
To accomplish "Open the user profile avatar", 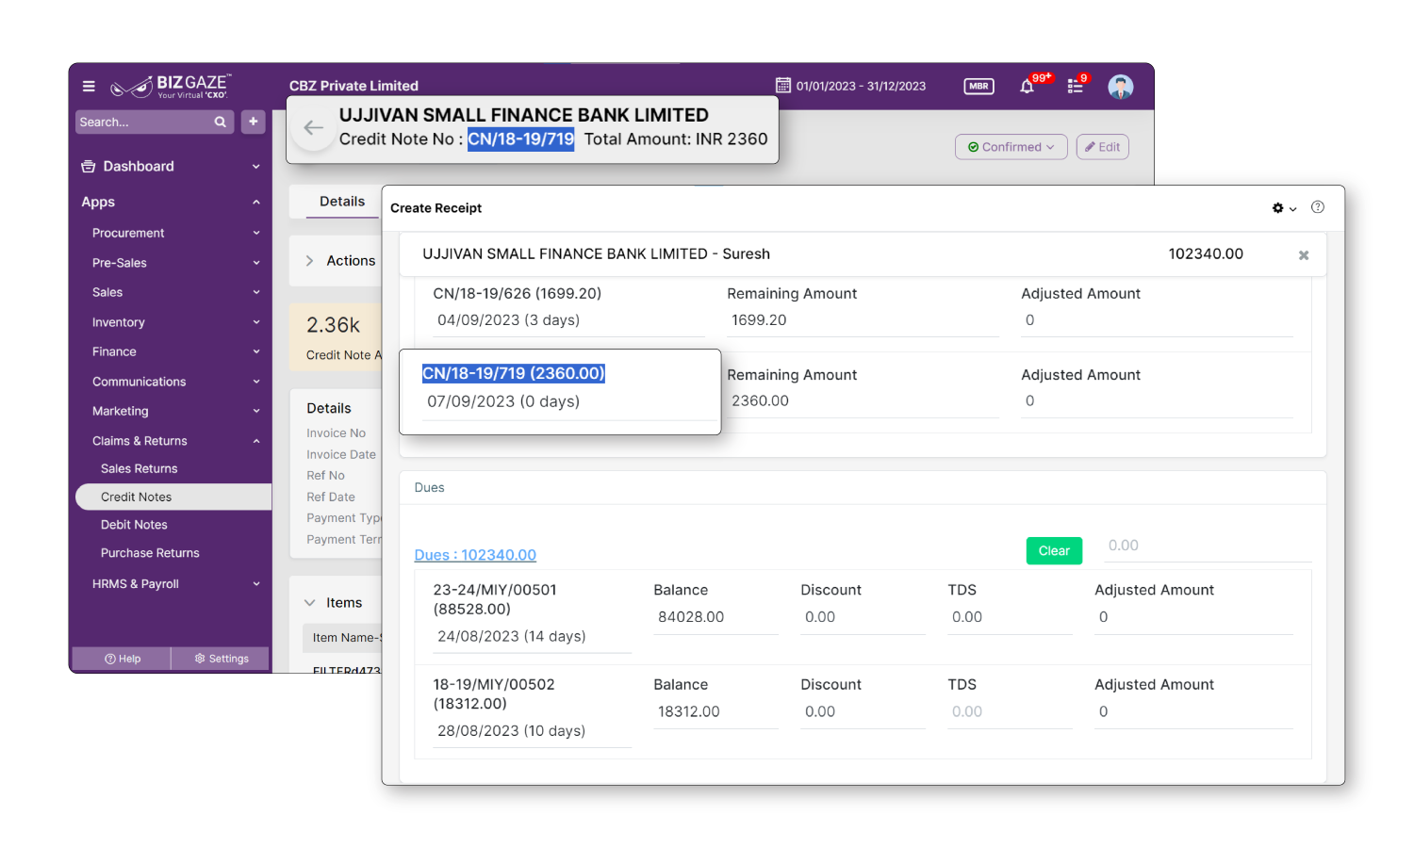I will tap(1120, 87).
